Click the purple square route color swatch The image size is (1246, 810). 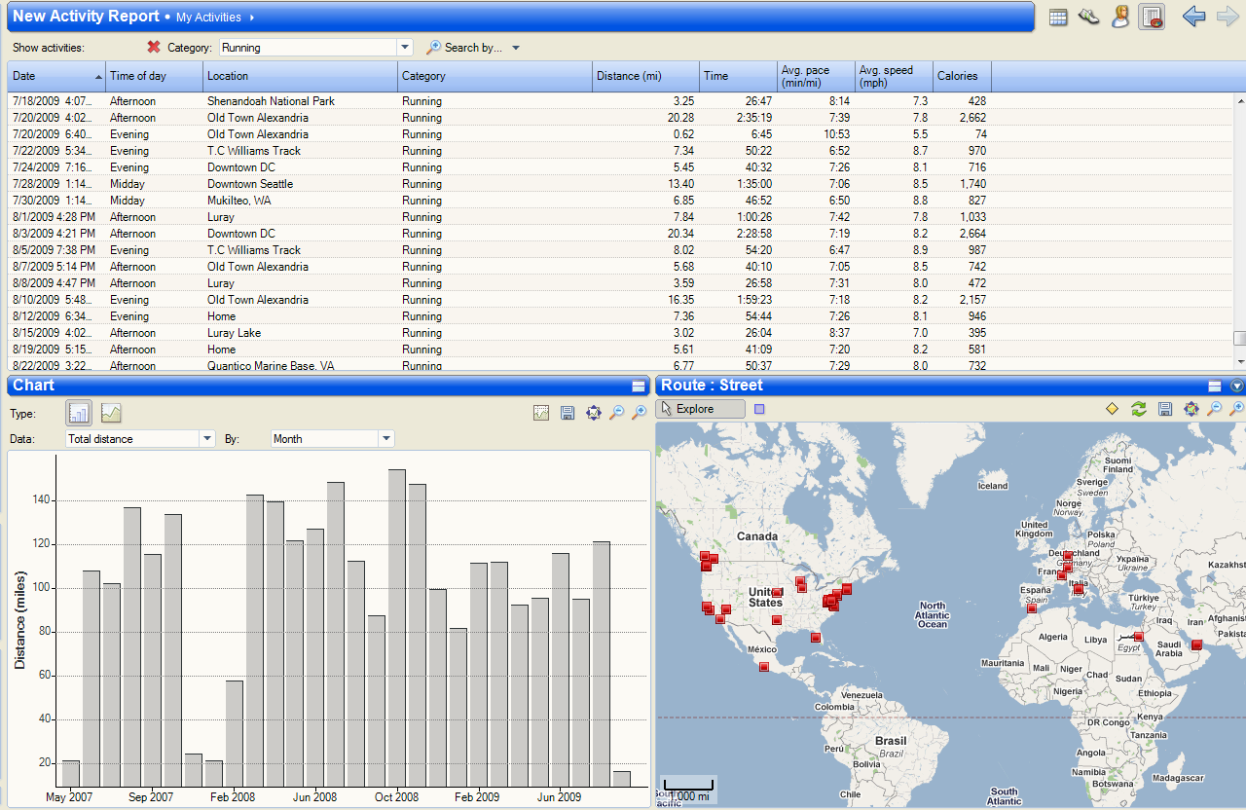point(759,409)
